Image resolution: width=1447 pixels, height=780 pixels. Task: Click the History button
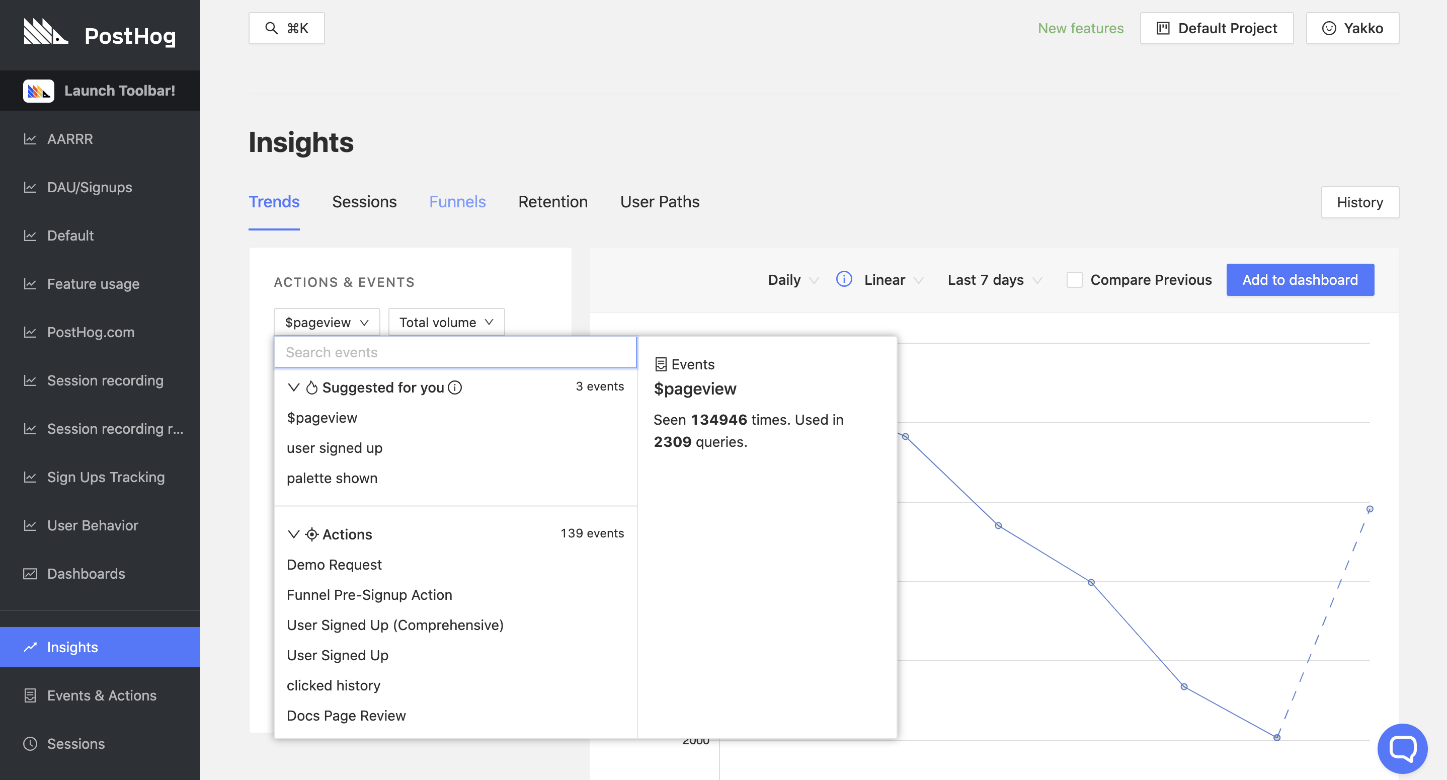[1359, 202]
